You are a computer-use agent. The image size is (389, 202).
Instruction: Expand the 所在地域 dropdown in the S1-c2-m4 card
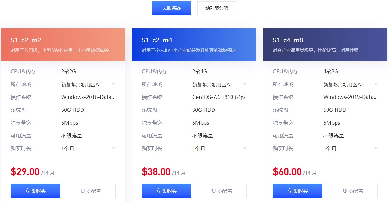click(219, 84)
